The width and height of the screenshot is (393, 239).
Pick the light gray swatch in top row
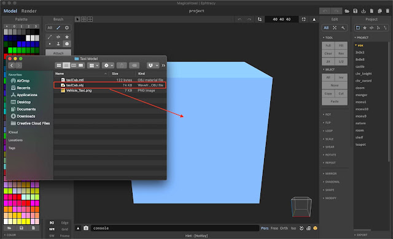tap(6, 32)
